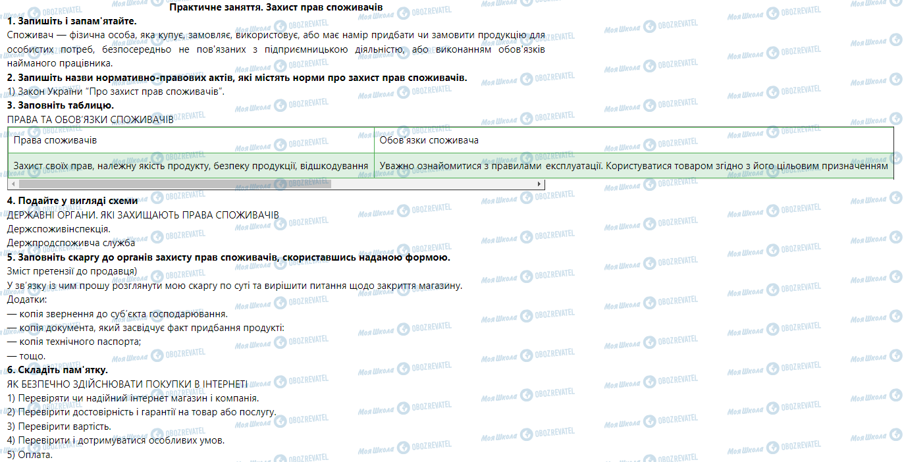Click heading '5. Заповніть скаргу до органів захисту'

click(228, 257)
